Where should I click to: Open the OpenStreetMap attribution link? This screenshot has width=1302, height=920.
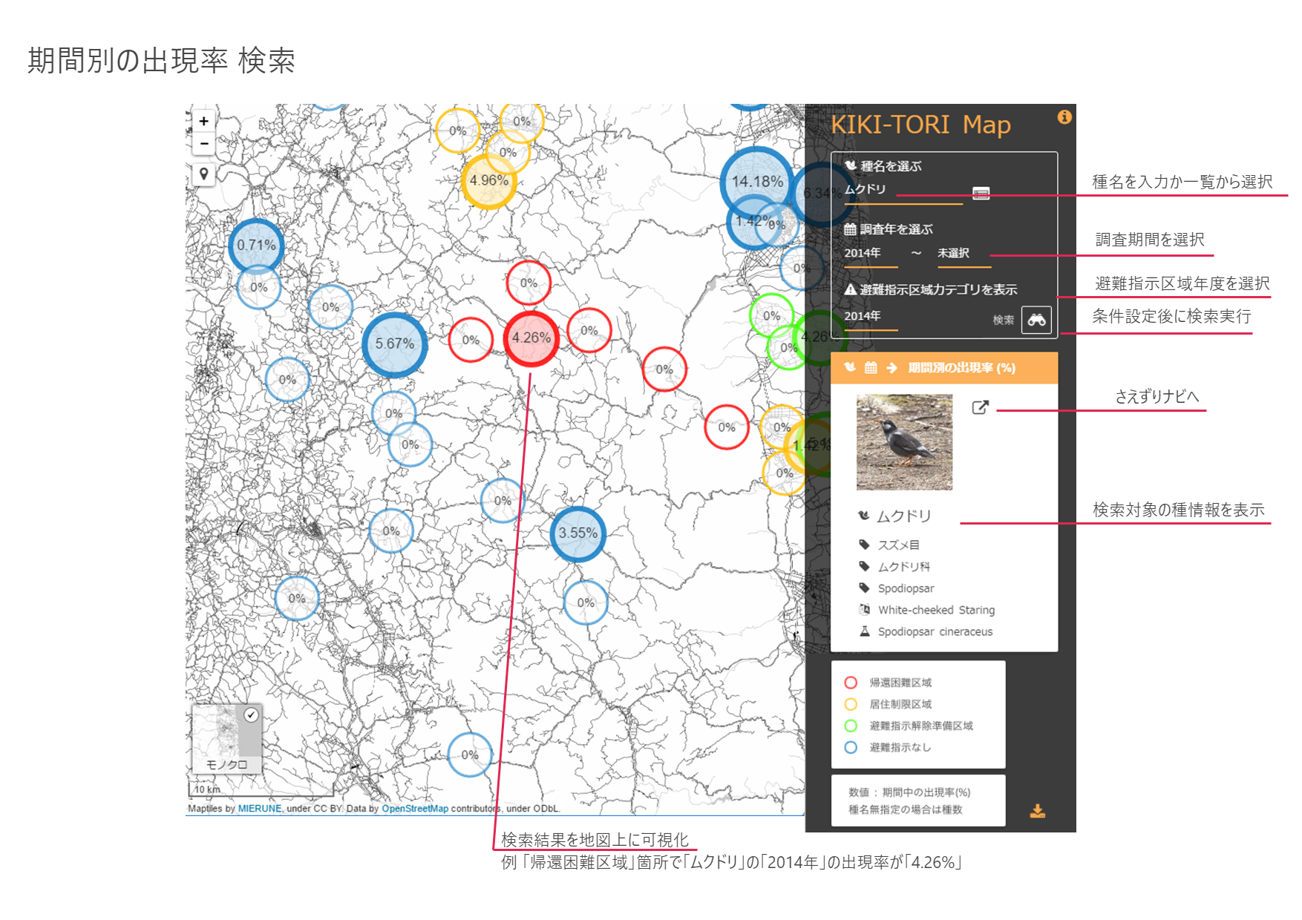tap(415, 809)
